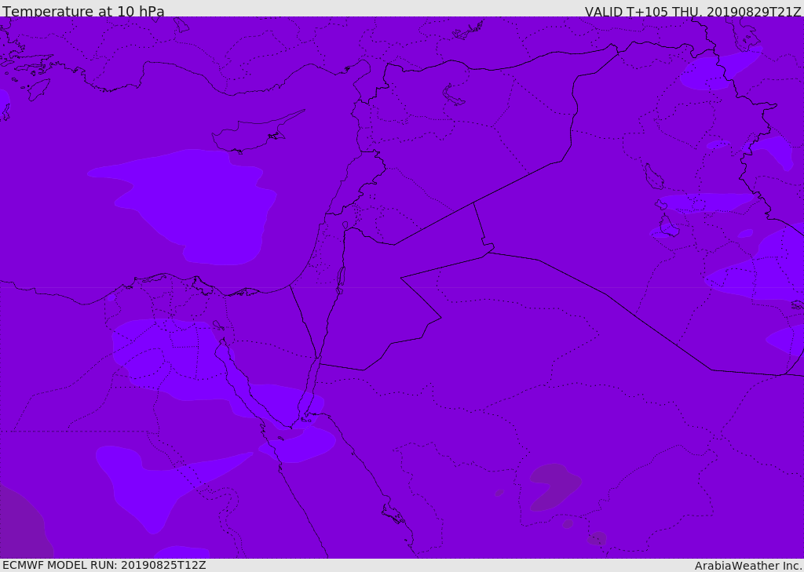This screenshot has width=804, height=572.
Task: Click the 'VALID T+105 THU. 20190829T21Z' label
Action: (693, 12)
